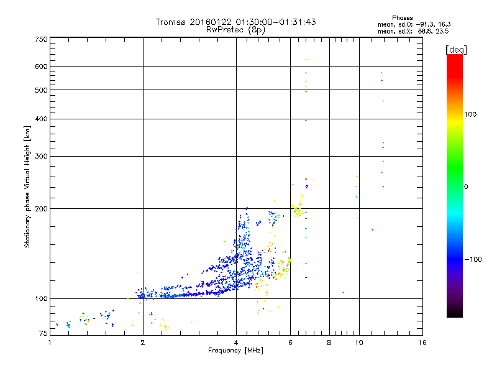
Task: Click the x-axis label '6'
Action: 290,343
